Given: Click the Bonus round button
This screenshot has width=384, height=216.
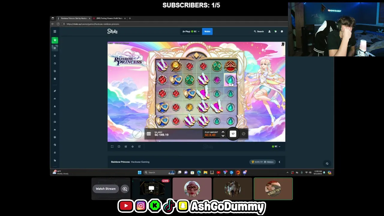Looking at the screenshot, I should pos(137,134).
